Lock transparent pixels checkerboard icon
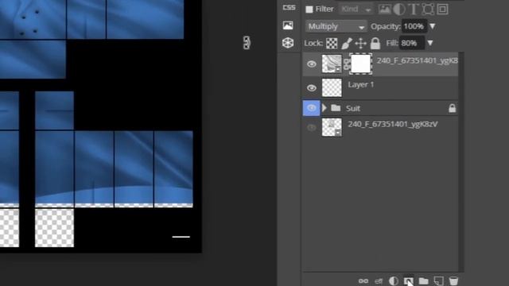 332,43
